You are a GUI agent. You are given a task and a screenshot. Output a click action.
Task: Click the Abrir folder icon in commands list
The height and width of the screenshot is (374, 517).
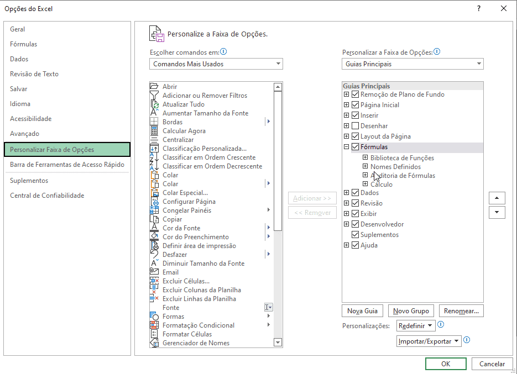pos(154,87)
